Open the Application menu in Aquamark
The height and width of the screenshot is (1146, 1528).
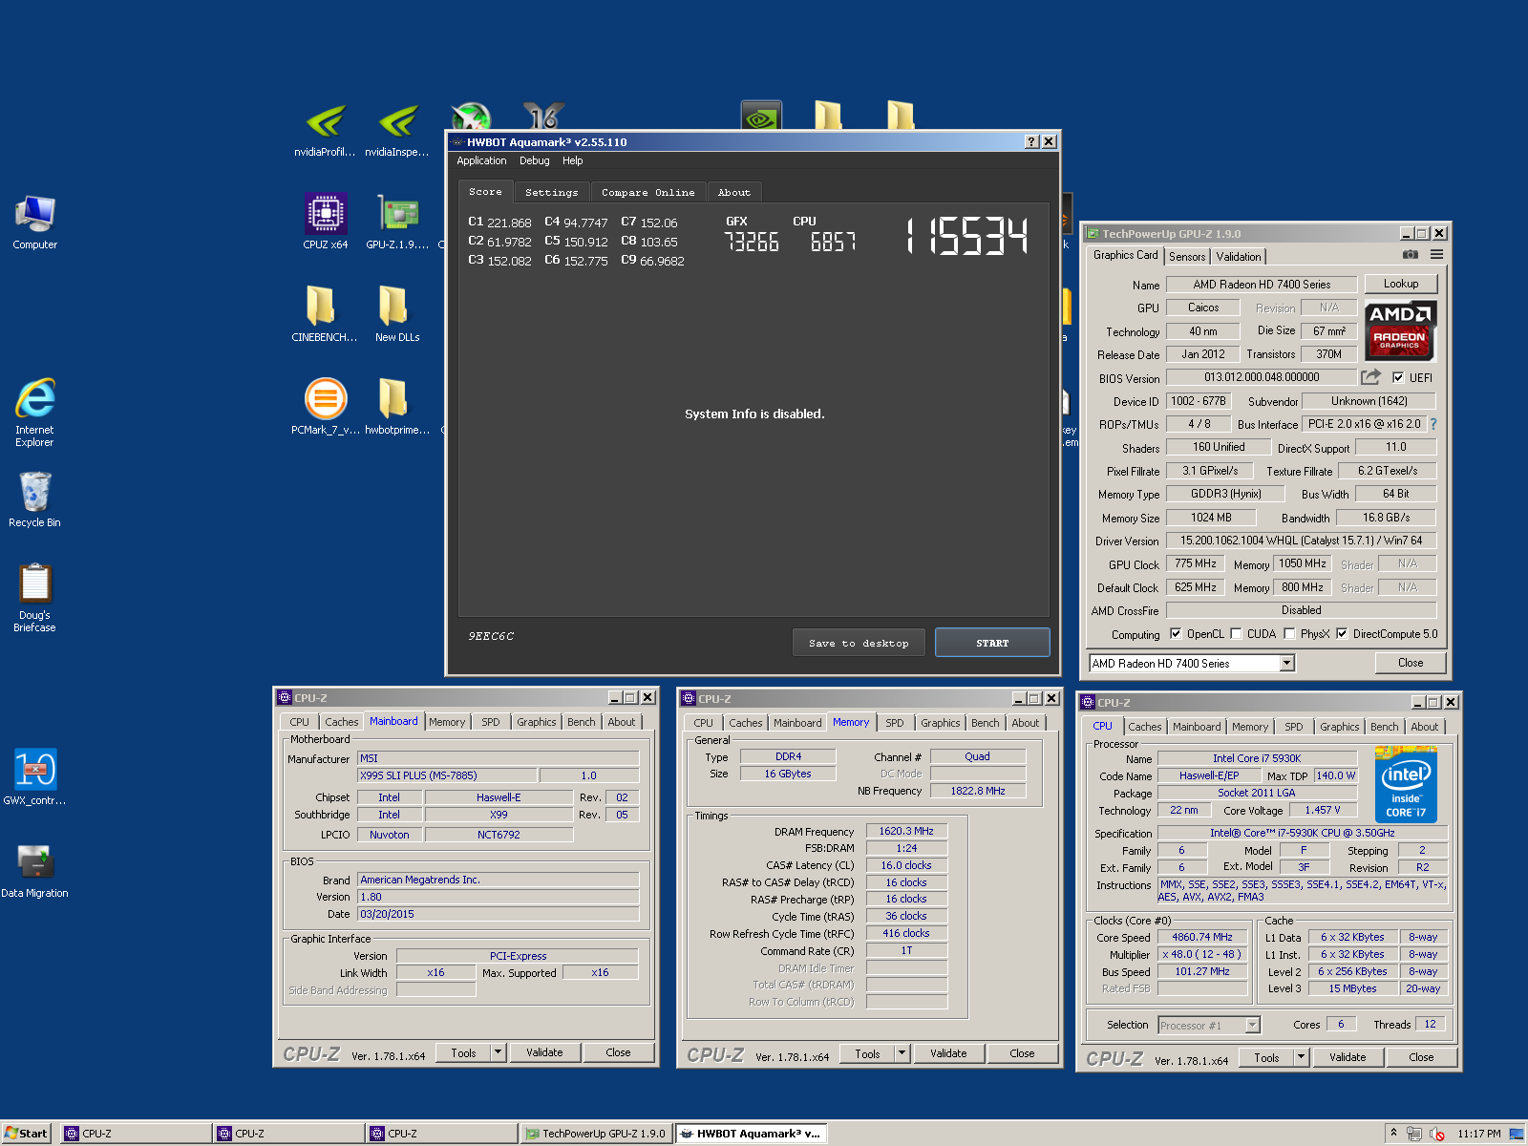coord(481,160)
